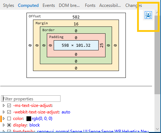
Task: Click the display value block
Action: [34, 125]
